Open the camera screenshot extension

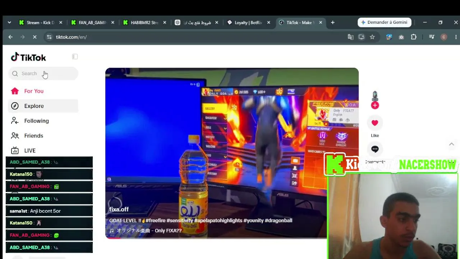pos(401,37)
